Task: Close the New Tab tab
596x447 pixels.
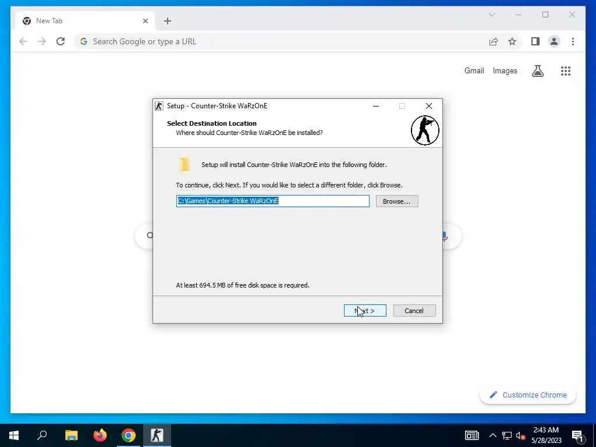Action: 145,21
